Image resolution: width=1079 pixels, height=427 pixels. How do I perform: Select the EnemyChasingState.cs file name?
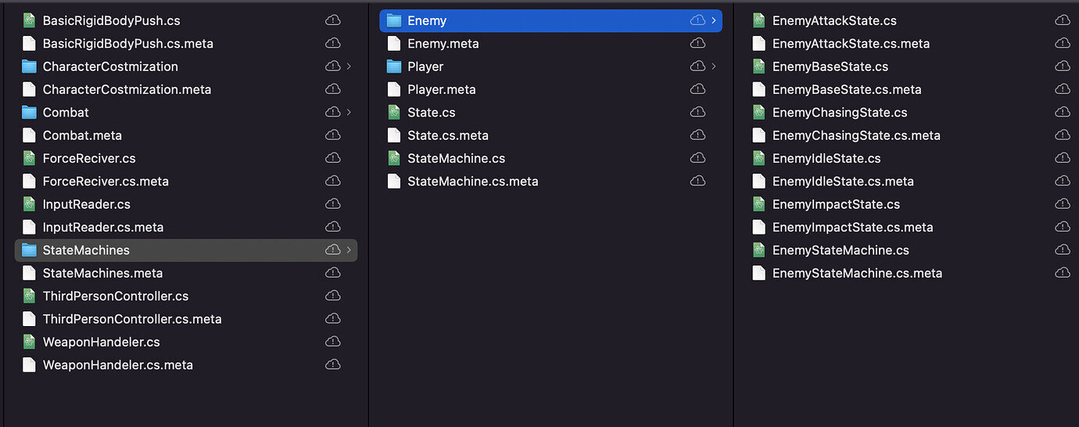[840, 113]
